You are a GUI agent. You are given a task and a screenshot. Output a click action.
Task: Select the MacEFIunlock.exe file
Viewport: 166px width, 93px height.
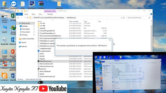[x=46, y=61]
